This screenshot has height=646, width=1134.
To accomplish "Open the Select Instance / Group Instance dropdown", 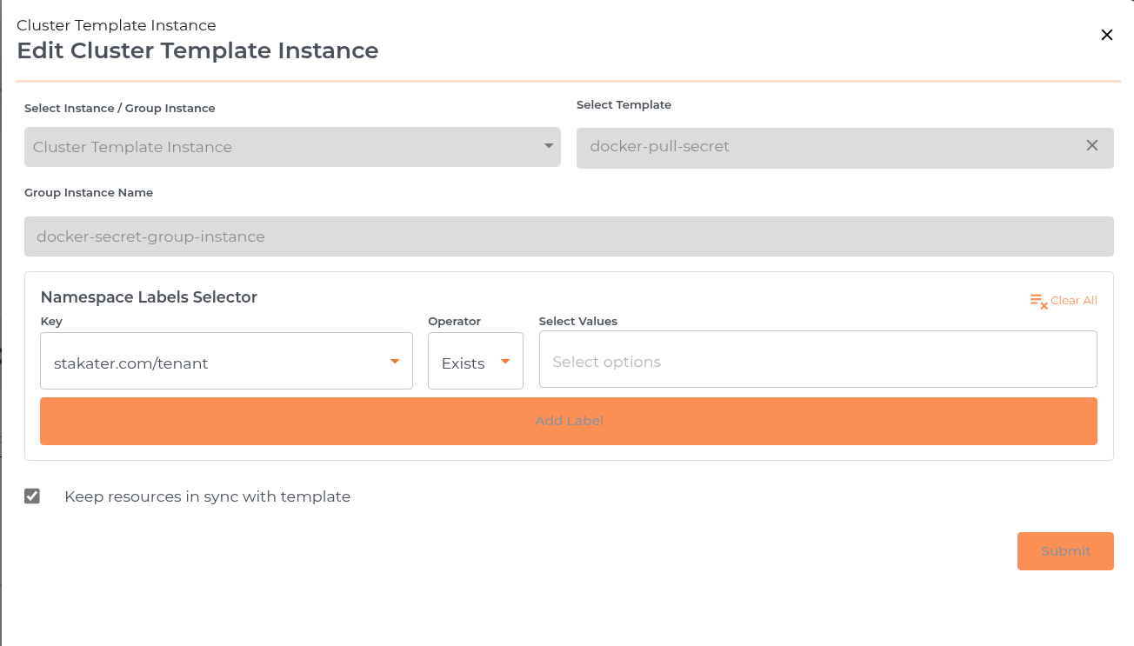I will click(x=278, y=147).
